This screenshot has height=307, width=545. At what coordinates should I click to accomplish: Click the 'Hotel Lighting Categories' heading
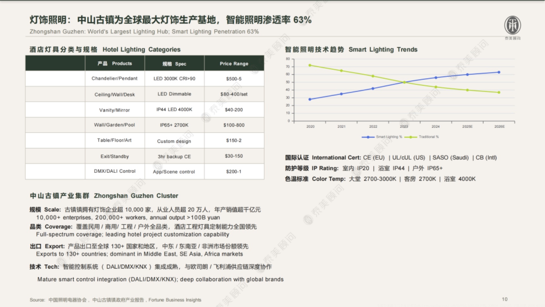pos(141,49)
